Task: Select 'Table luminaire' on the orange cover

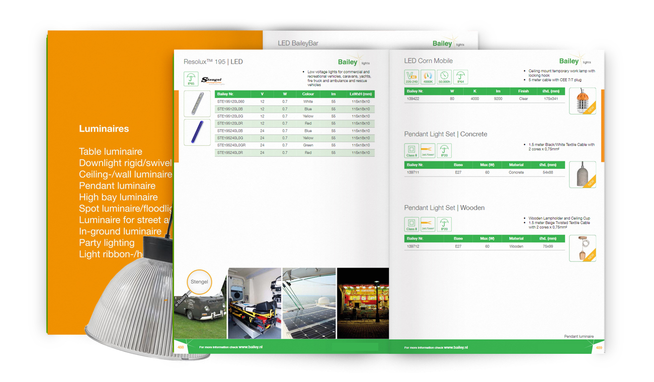Action: click(111, 152)
